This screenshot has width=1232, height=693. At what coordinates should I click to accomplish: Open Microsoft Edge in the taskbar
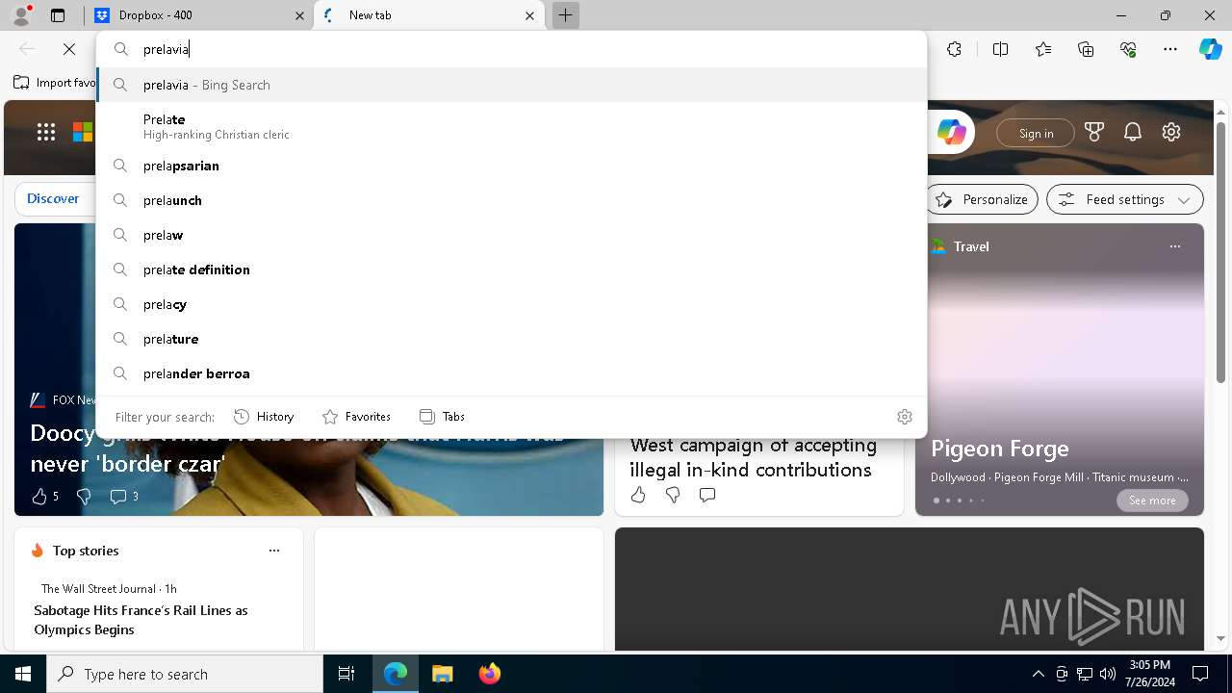[x=396, y=674]
